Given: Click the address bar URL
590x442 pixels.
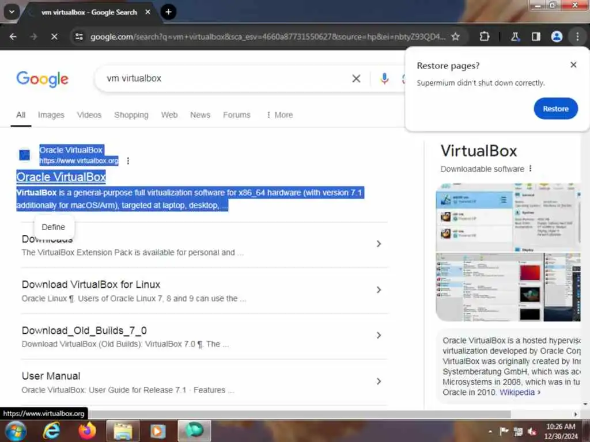Looking at the screenshot, I should (x=268, y=36).
